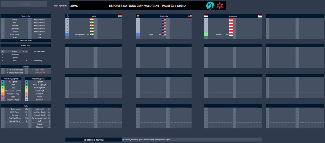Image resolution: width=325 pixels, height=143 pixels.
Task: Click the India team logo beside the India title
Action: coord(67,16)
